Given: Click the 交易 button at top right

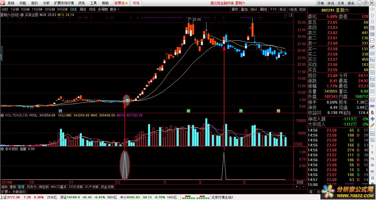Looking at the screenshot, I should (x=341, y=3).
